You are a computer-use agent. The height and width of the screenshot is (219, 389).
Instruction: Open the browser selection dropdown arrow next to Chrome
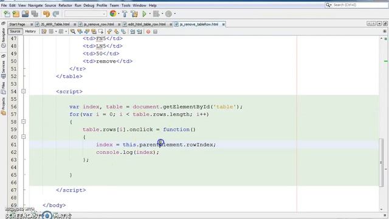119,13
